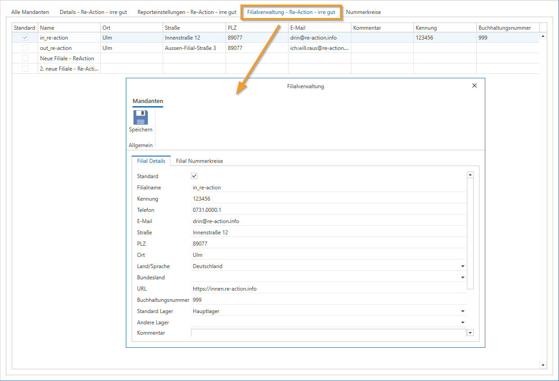
Task: Select the Mandanten ribbon tab
Action: [x=148, y=101]
